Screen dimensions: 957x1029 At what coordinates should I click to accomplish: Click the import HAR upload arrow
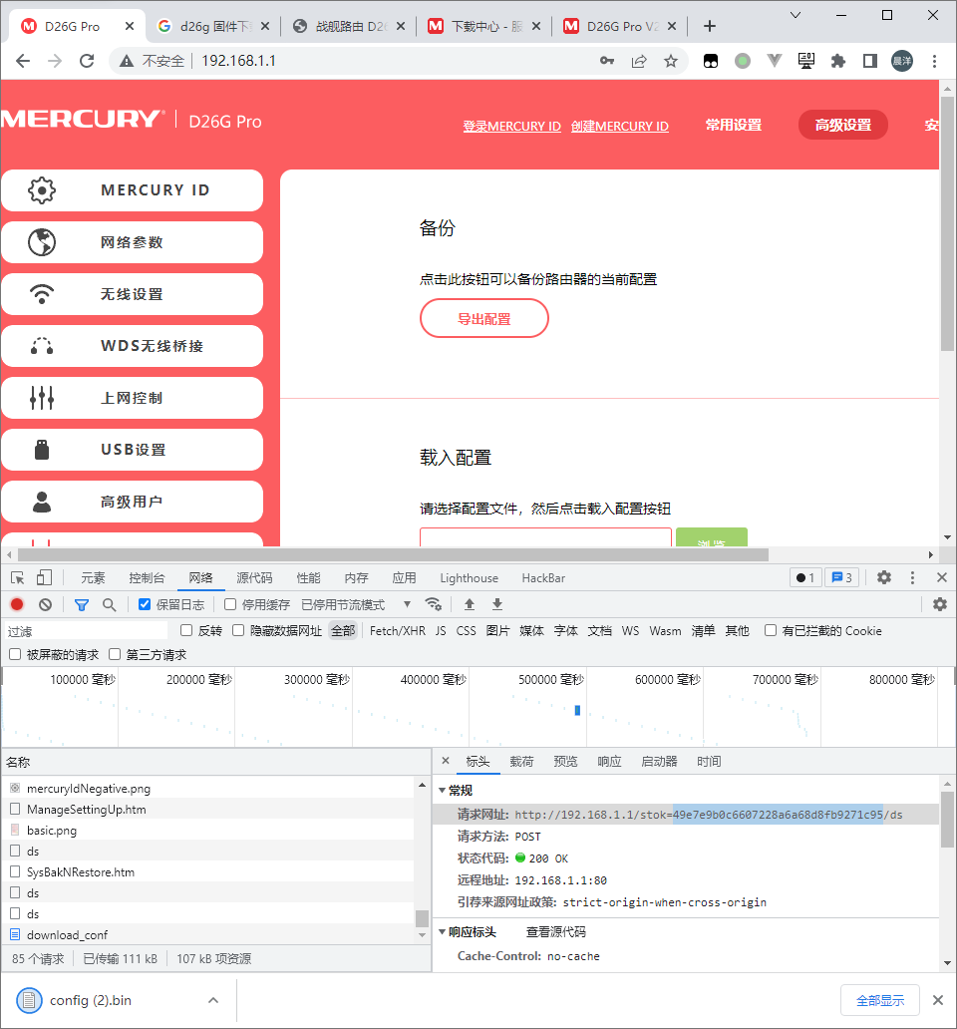470,604
